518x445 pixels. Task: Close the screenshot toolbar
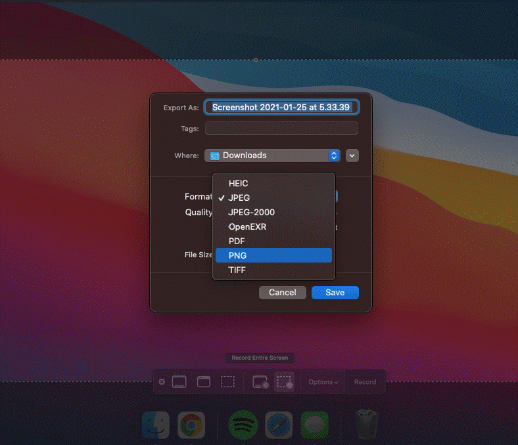point(162,382)
